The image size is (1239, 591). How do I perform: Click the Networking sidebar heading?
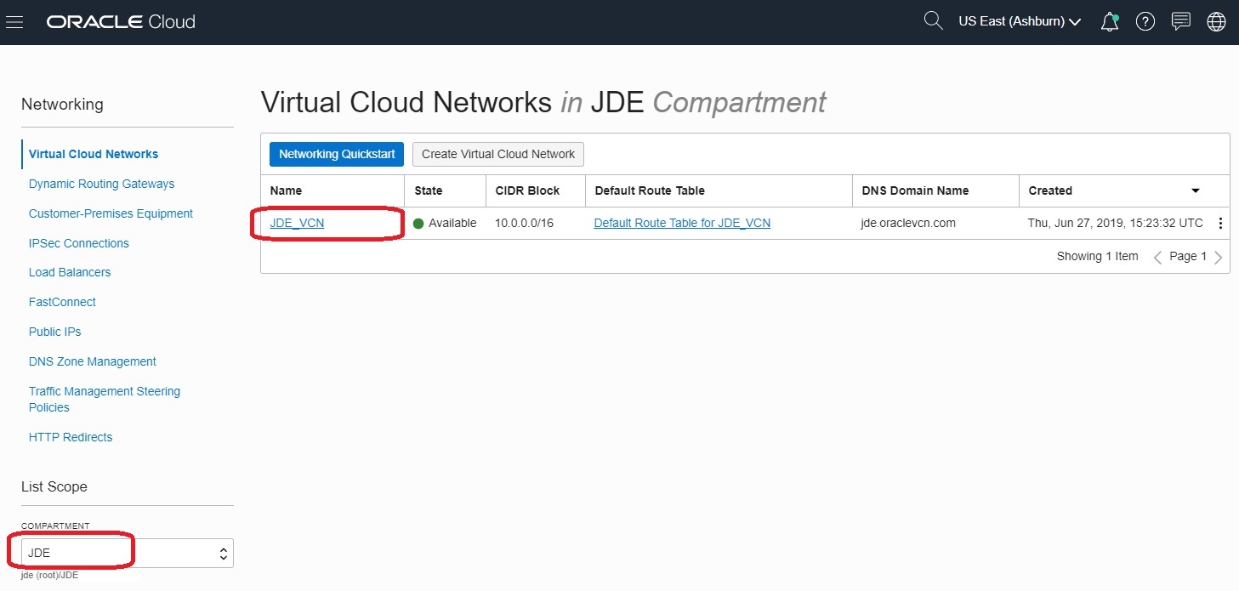62,104
